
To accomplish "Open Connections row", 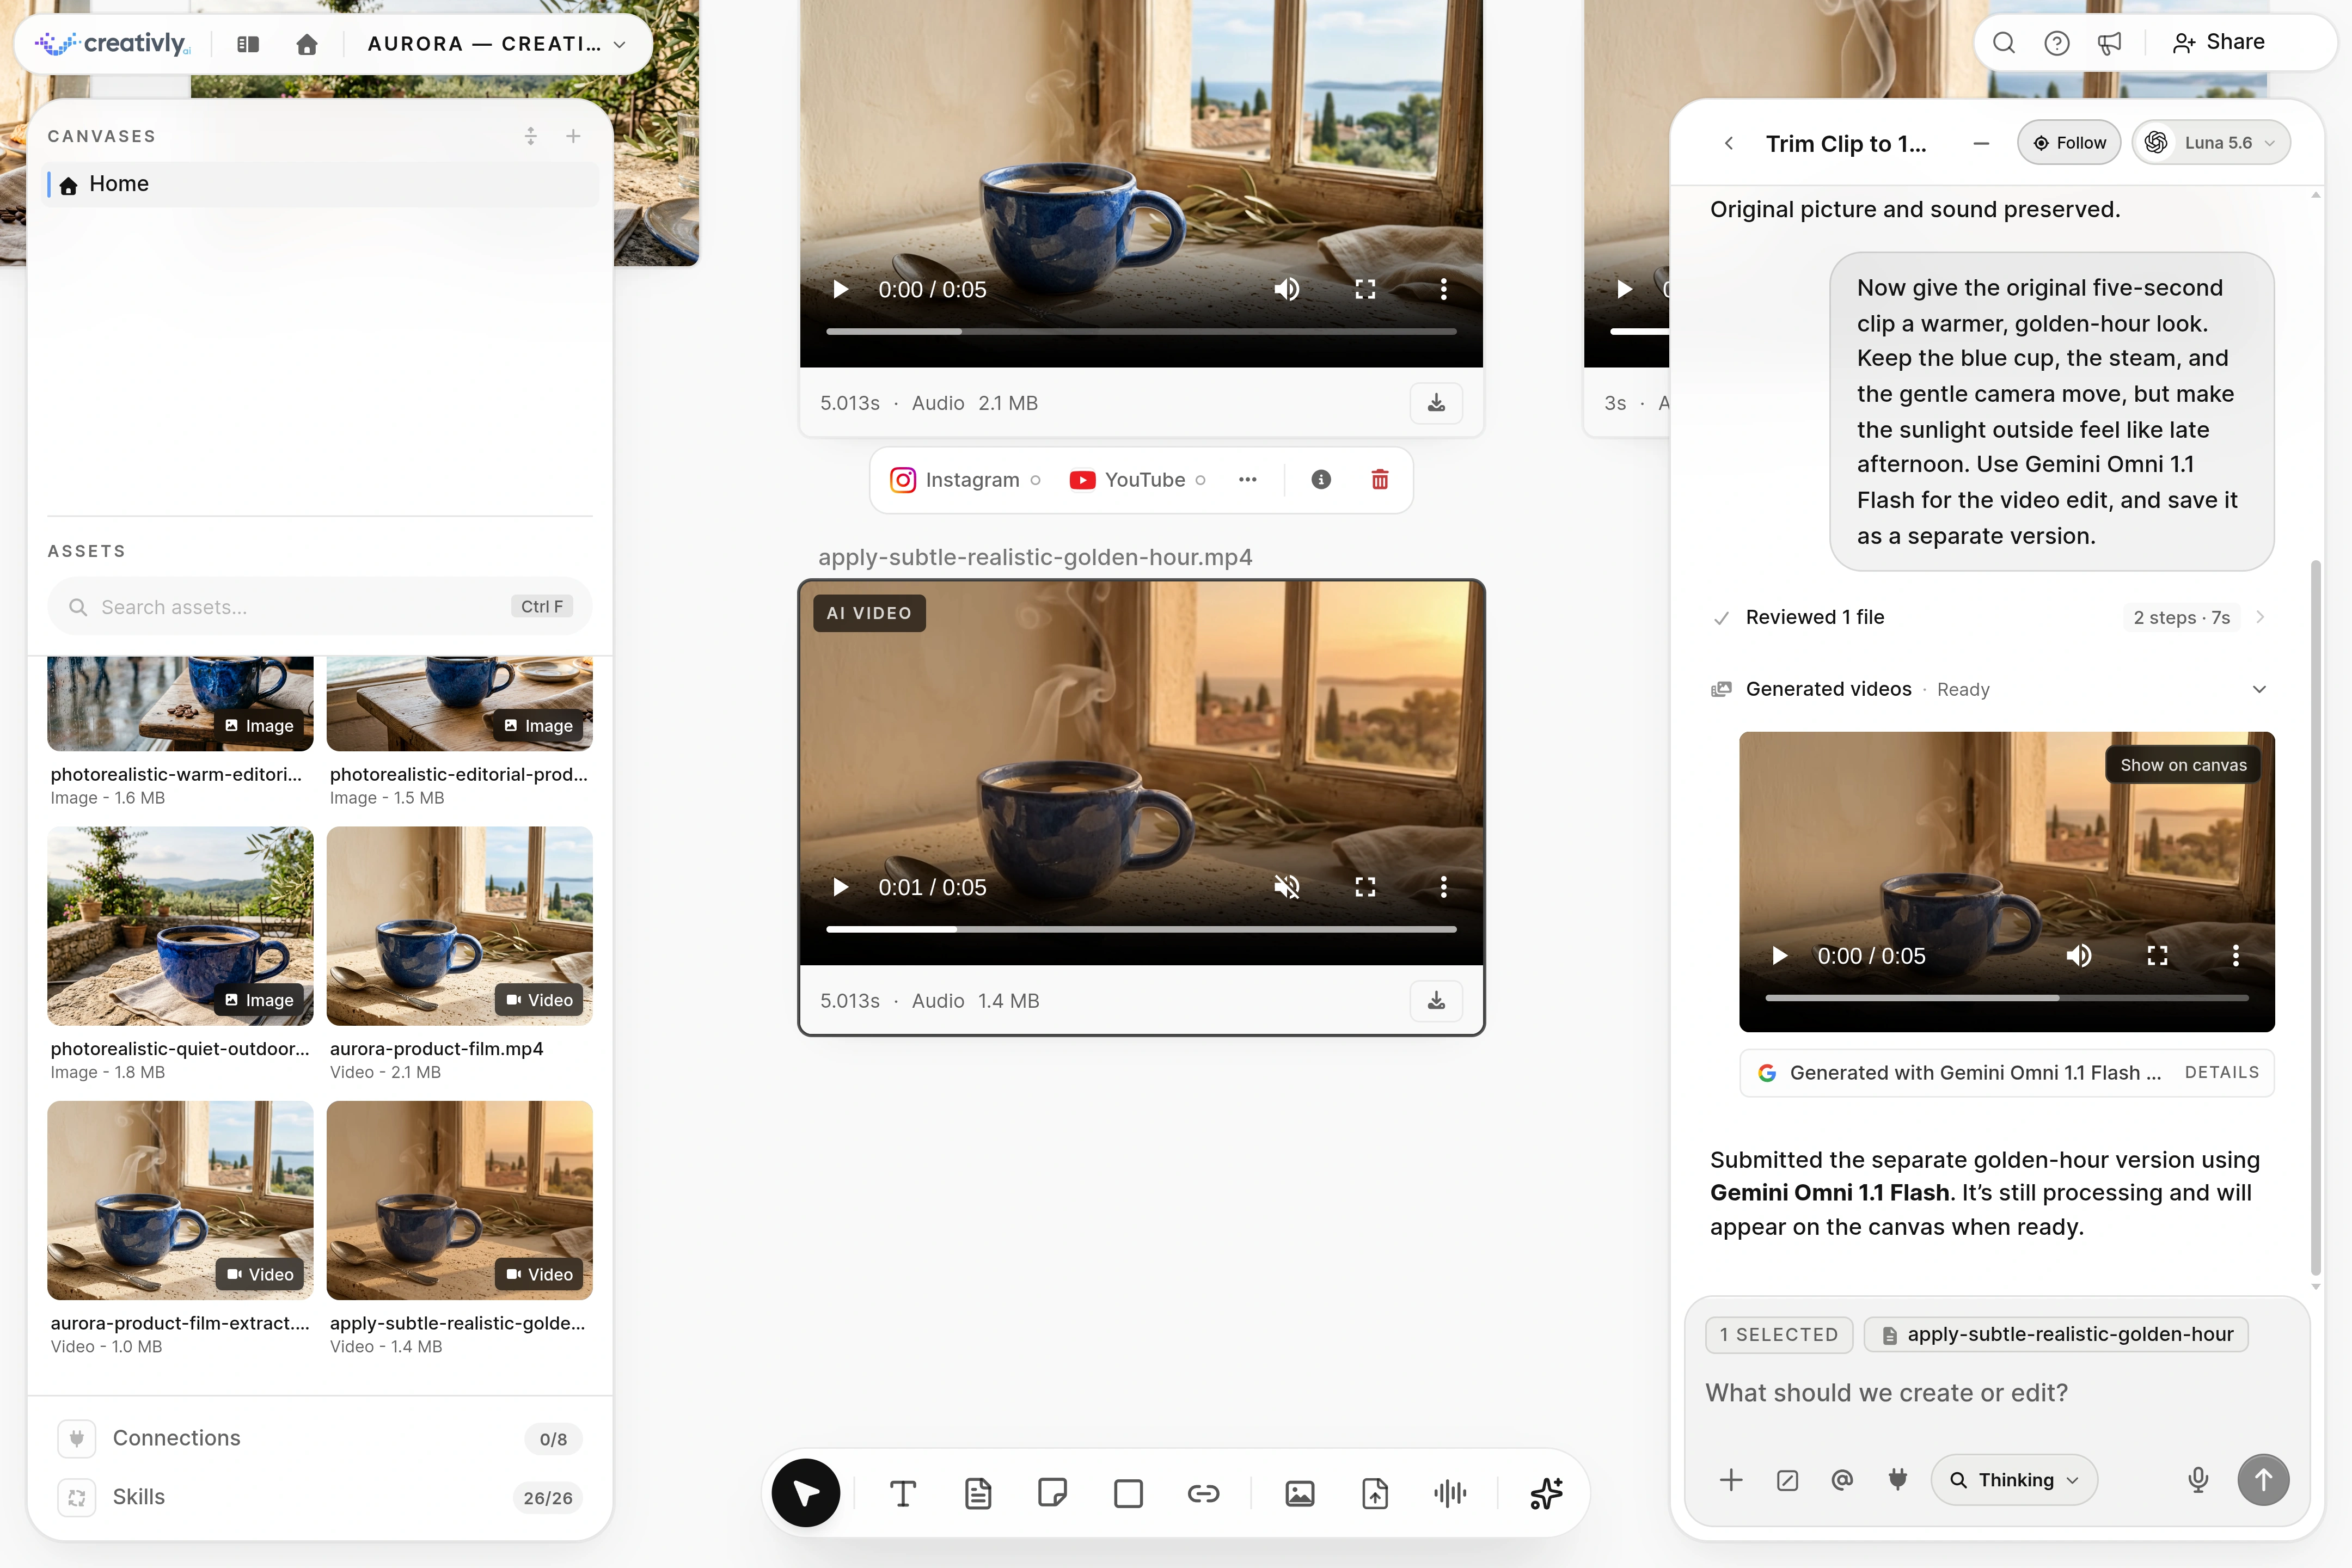I will click(x=320, y=1438).
